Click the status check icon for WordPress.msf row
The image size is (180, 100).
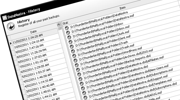point(77,65)
